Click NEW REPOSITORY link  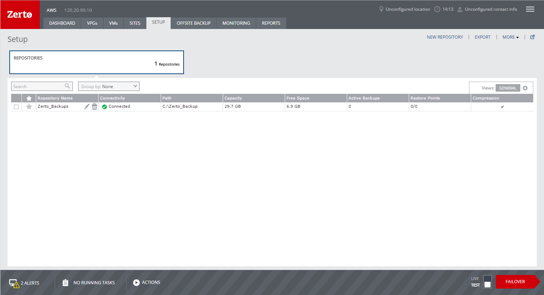point(445,37)
